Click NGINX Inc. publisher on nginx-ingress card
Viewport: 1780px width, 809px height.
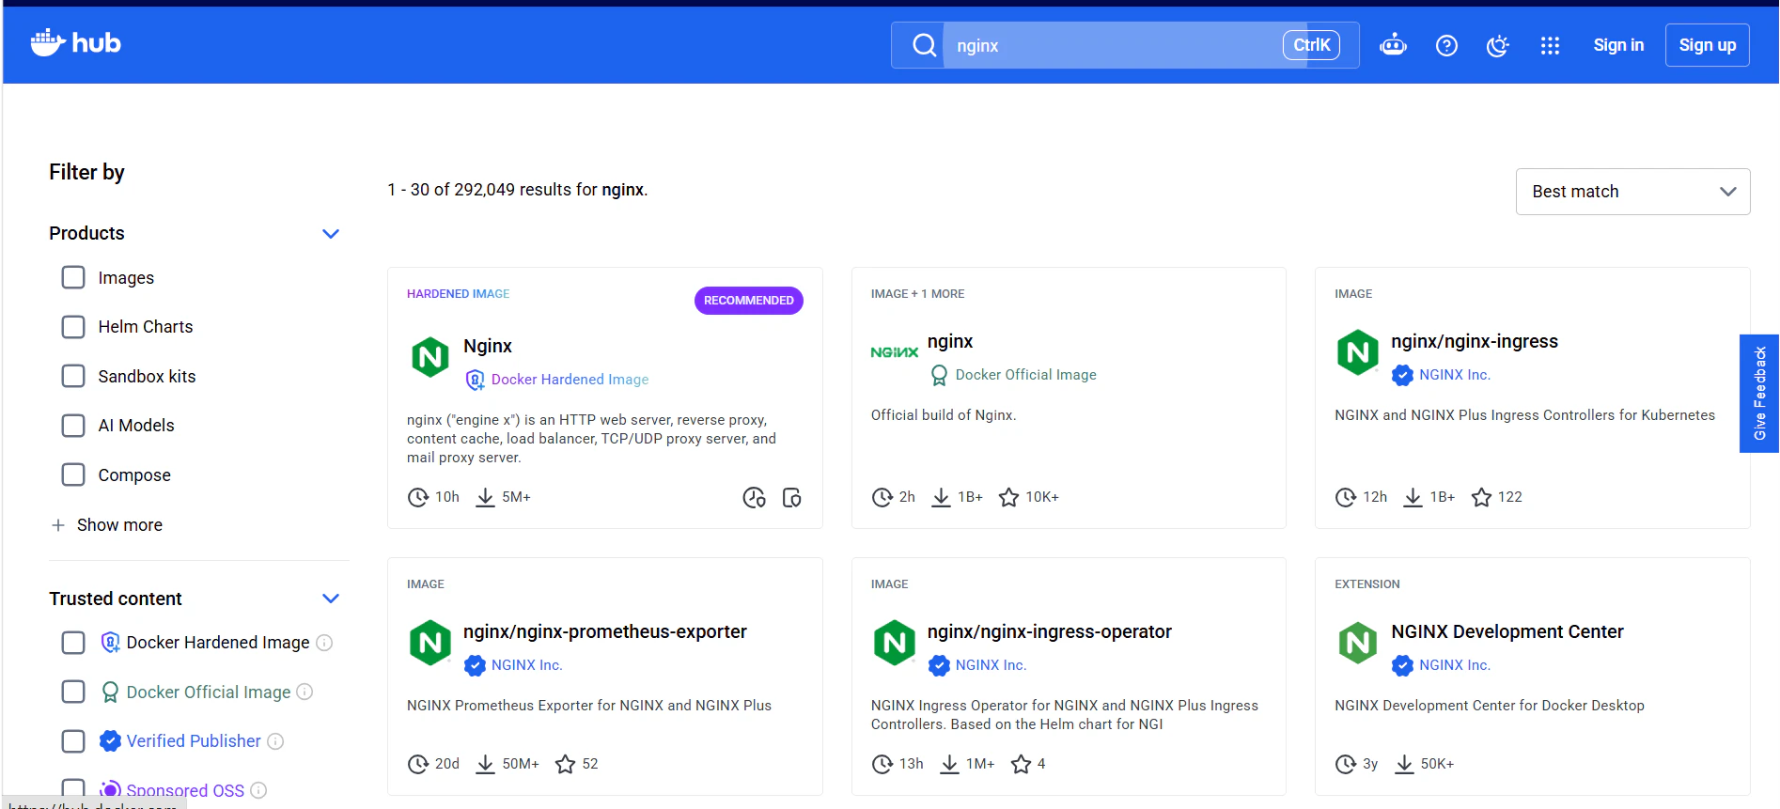(1455, 375)
